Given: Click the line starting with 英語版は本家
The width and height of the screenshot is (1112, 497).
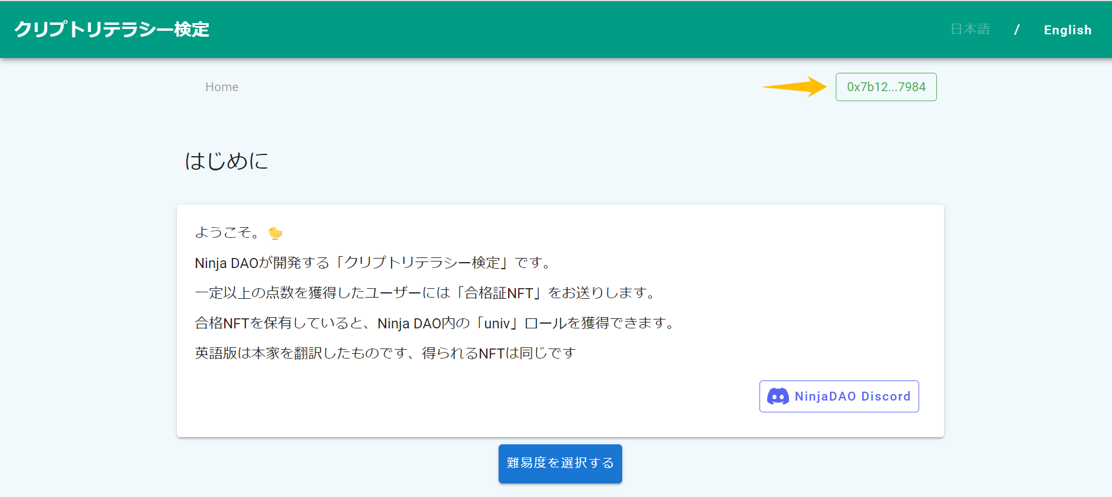Looking at the screenshot, I should tap(385, 353).
